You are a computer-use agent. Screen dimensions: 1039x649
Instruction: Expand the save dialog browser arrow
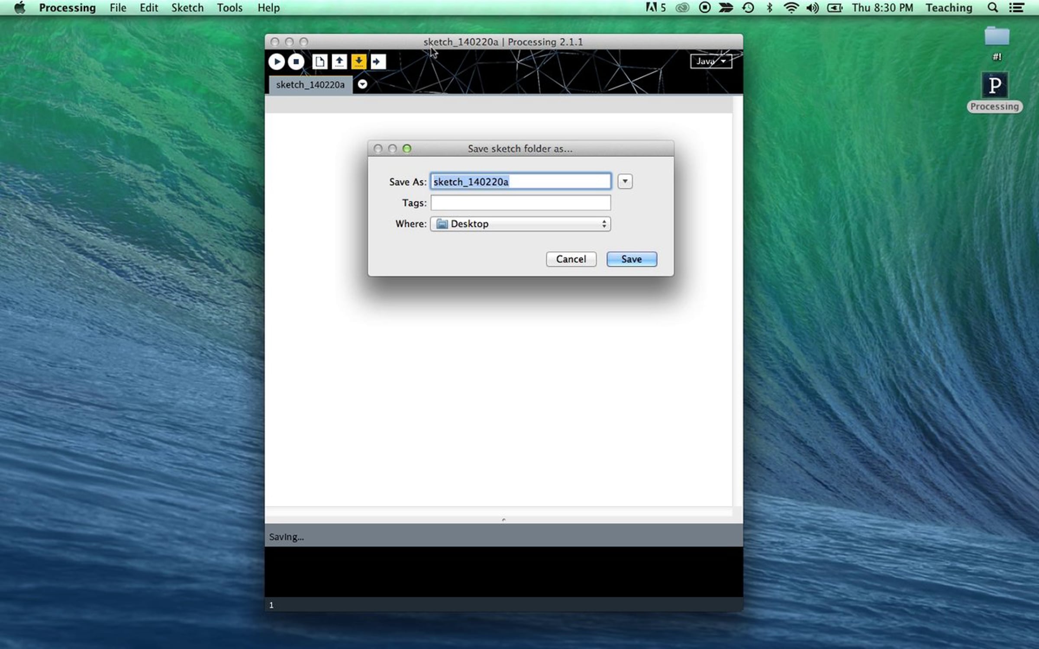(x=625, y=181)
